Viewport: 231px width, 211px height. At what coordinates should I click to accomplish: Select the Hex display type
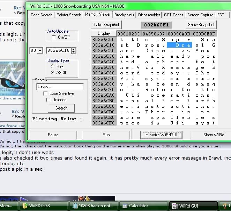52,66
